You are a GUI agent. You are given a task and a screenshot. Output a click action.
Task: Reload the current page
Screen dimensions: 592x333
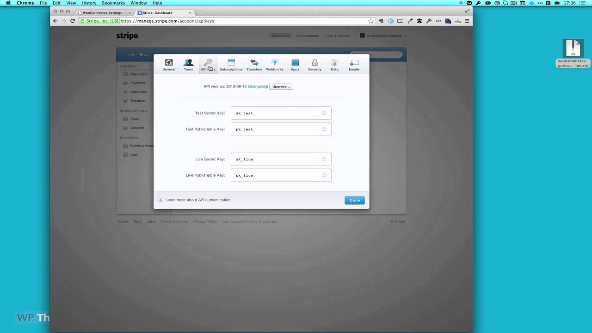(73, 21)
